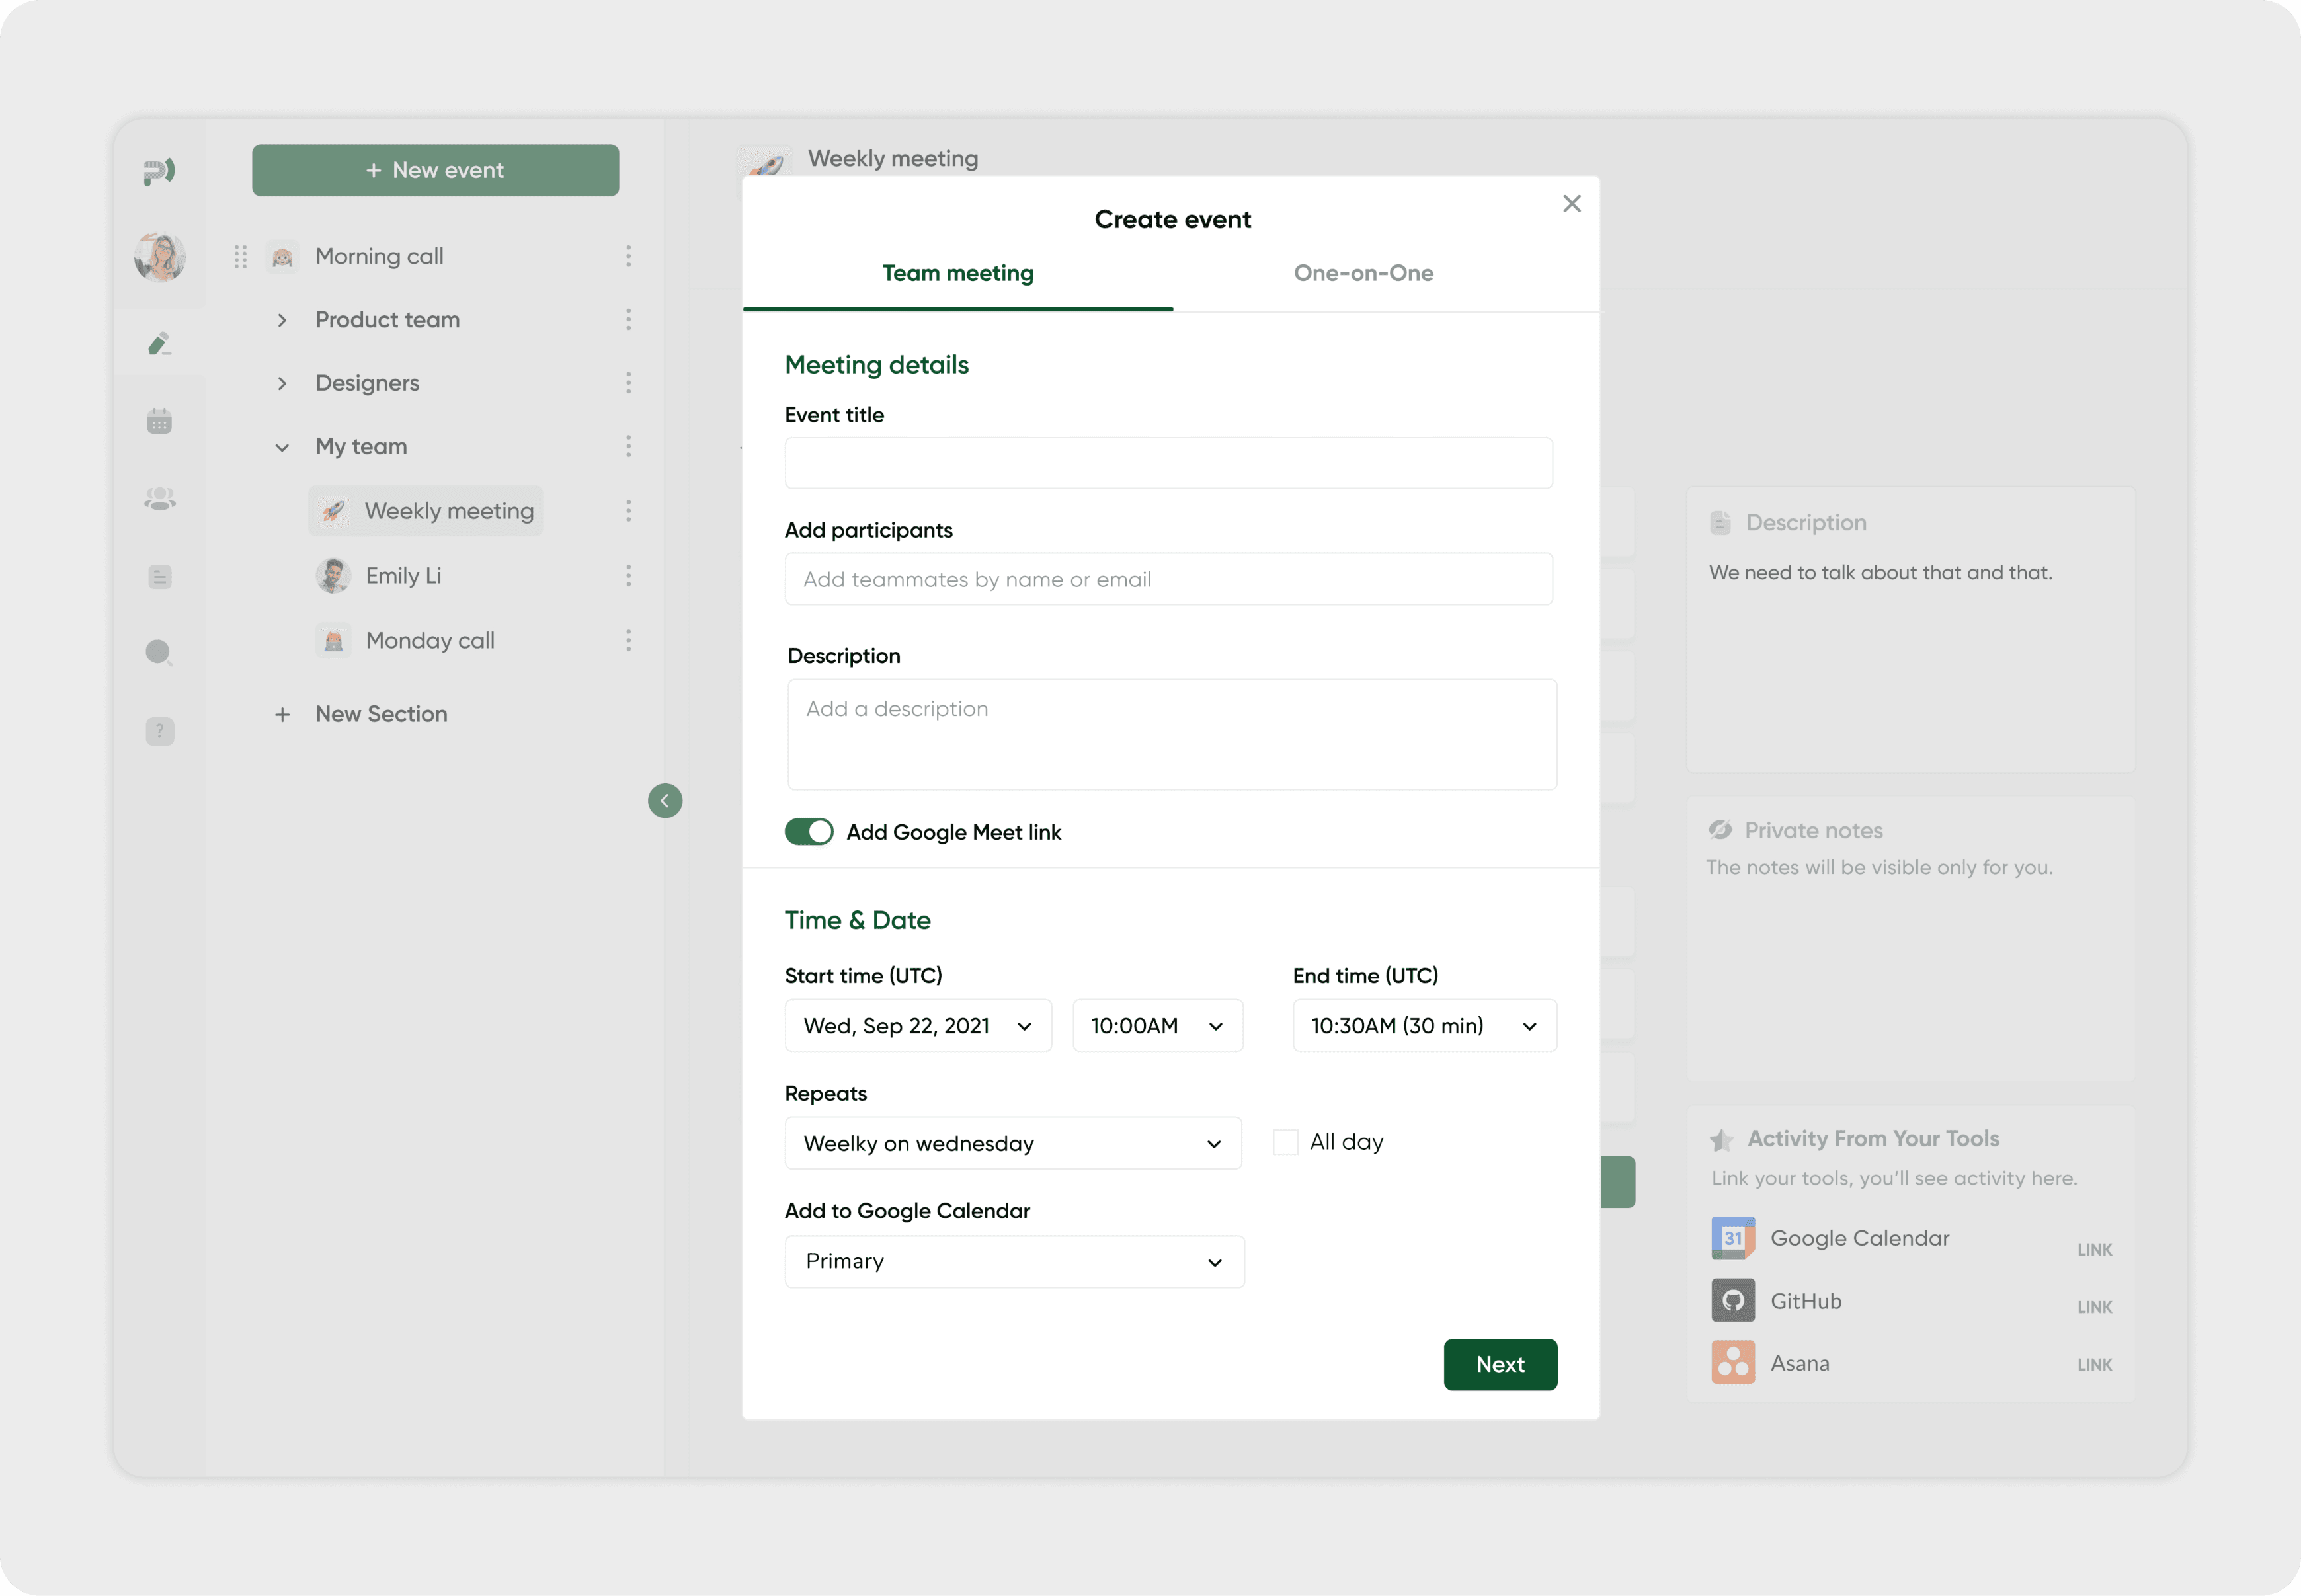Click the help question mark icon
The height and width of the screenshot is (1596, 2301).
(159, 731)
